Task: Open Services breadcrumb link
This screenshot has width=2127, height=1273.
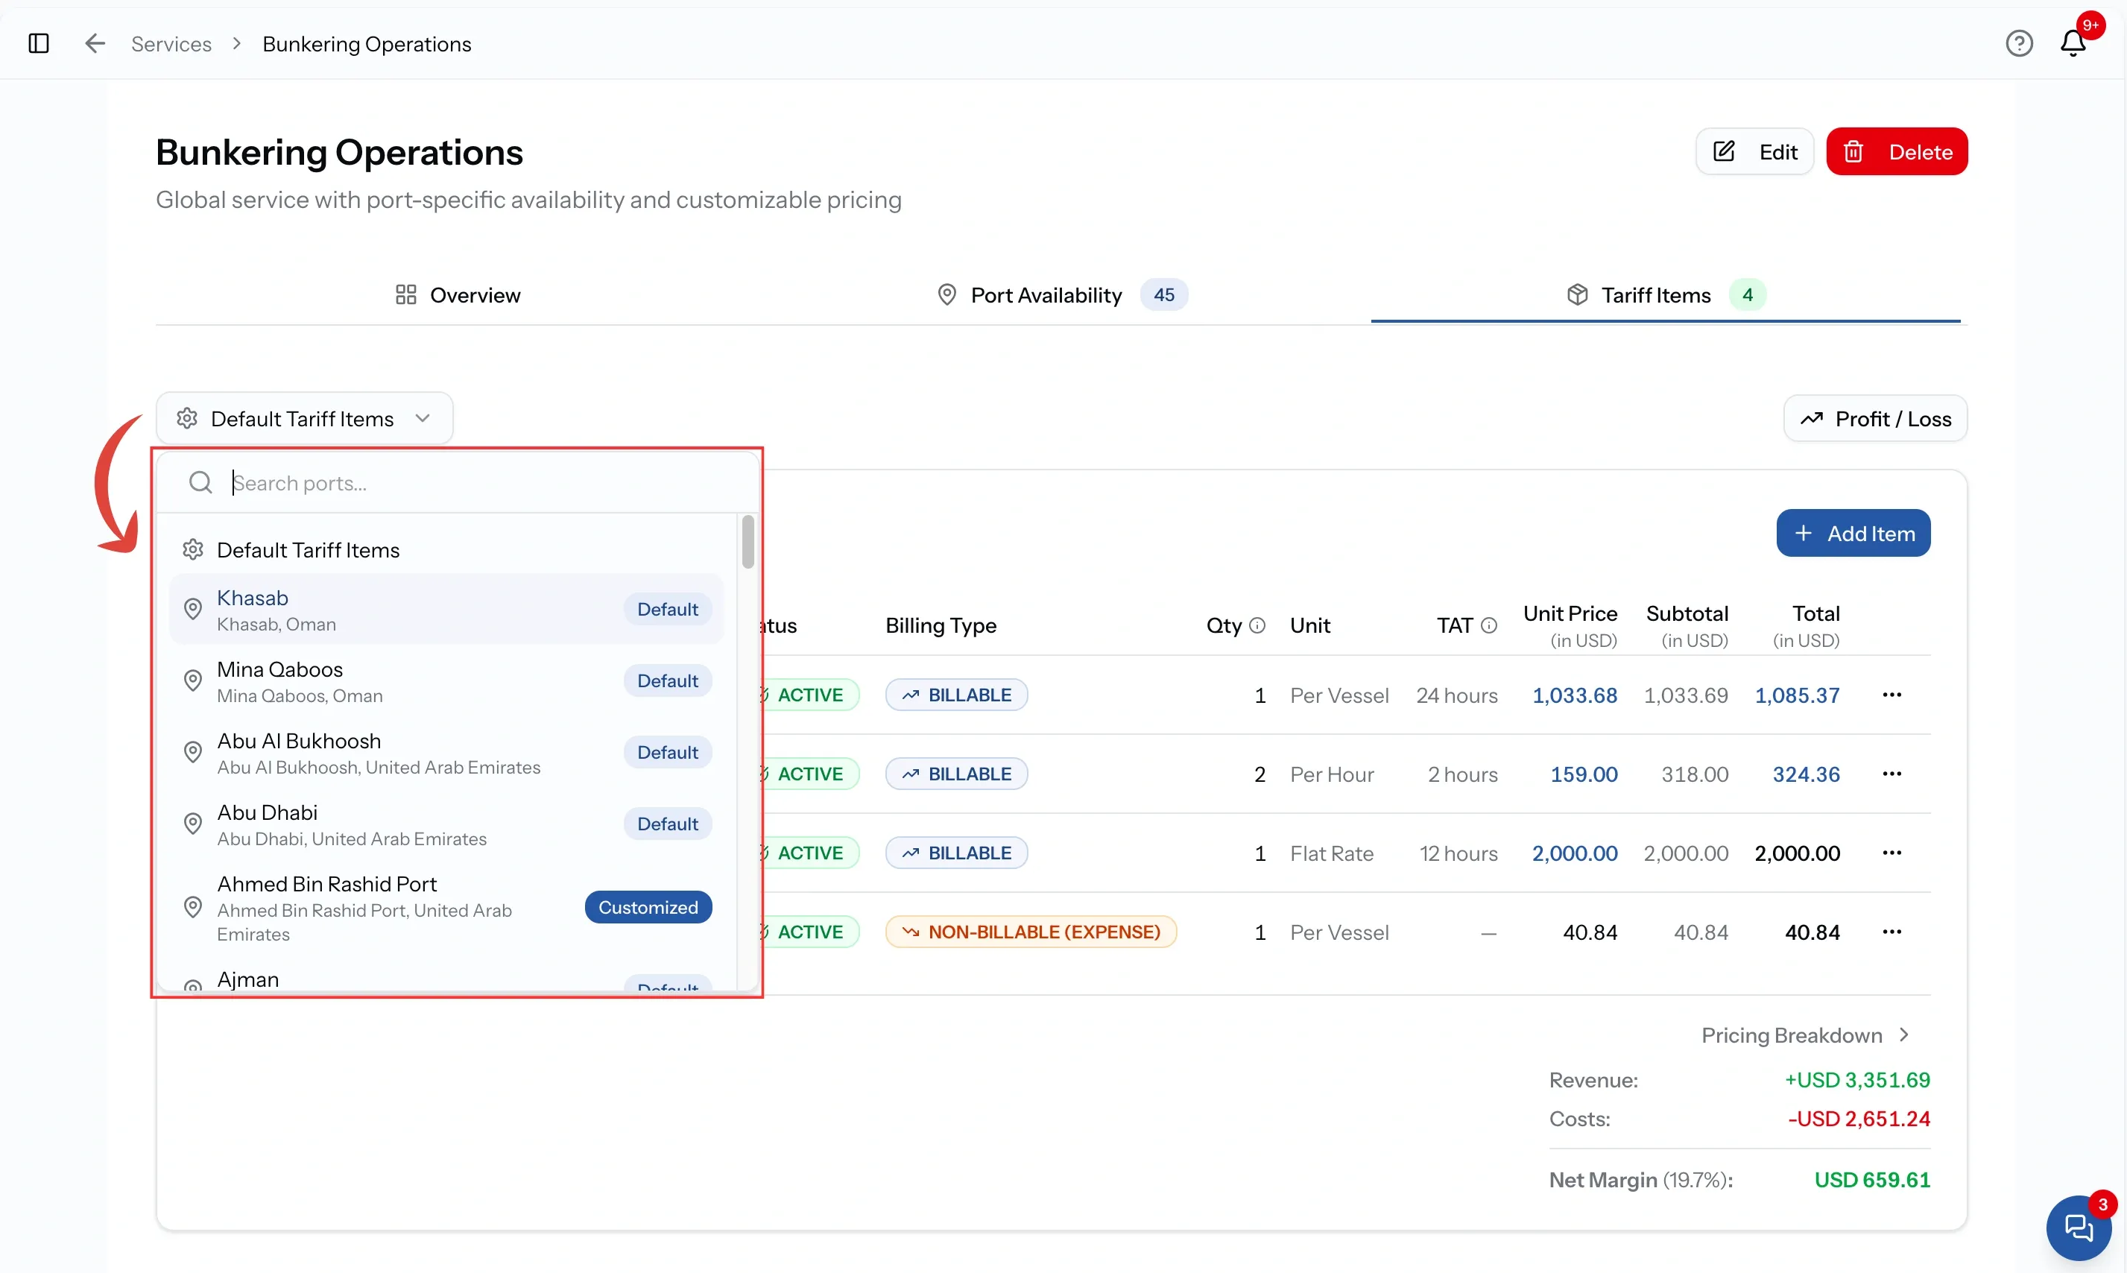Action: click(171, 44)
